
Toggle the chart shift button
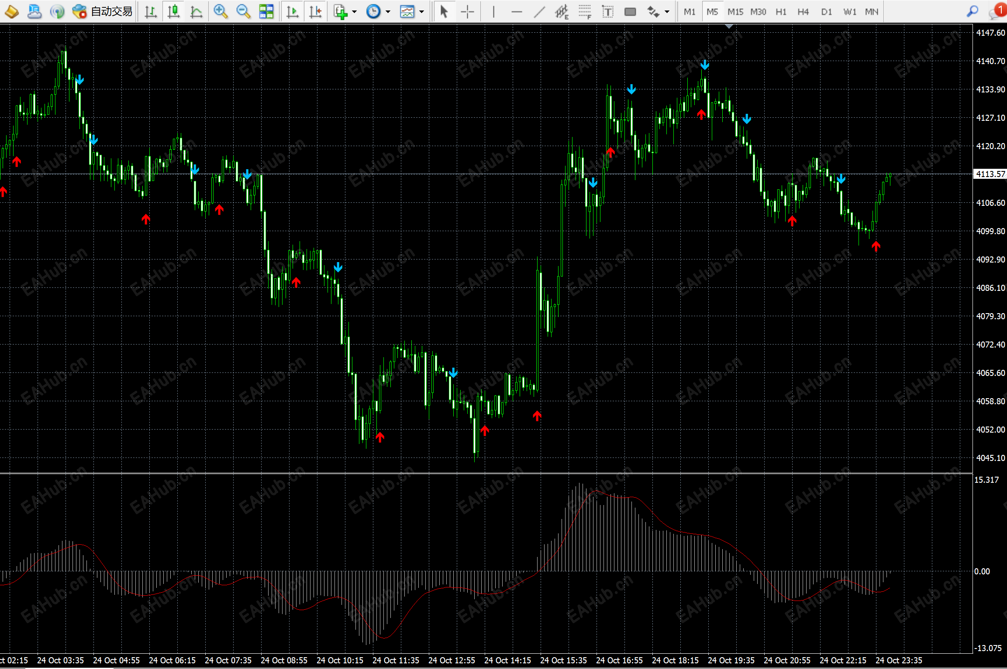tap(315, 12)
